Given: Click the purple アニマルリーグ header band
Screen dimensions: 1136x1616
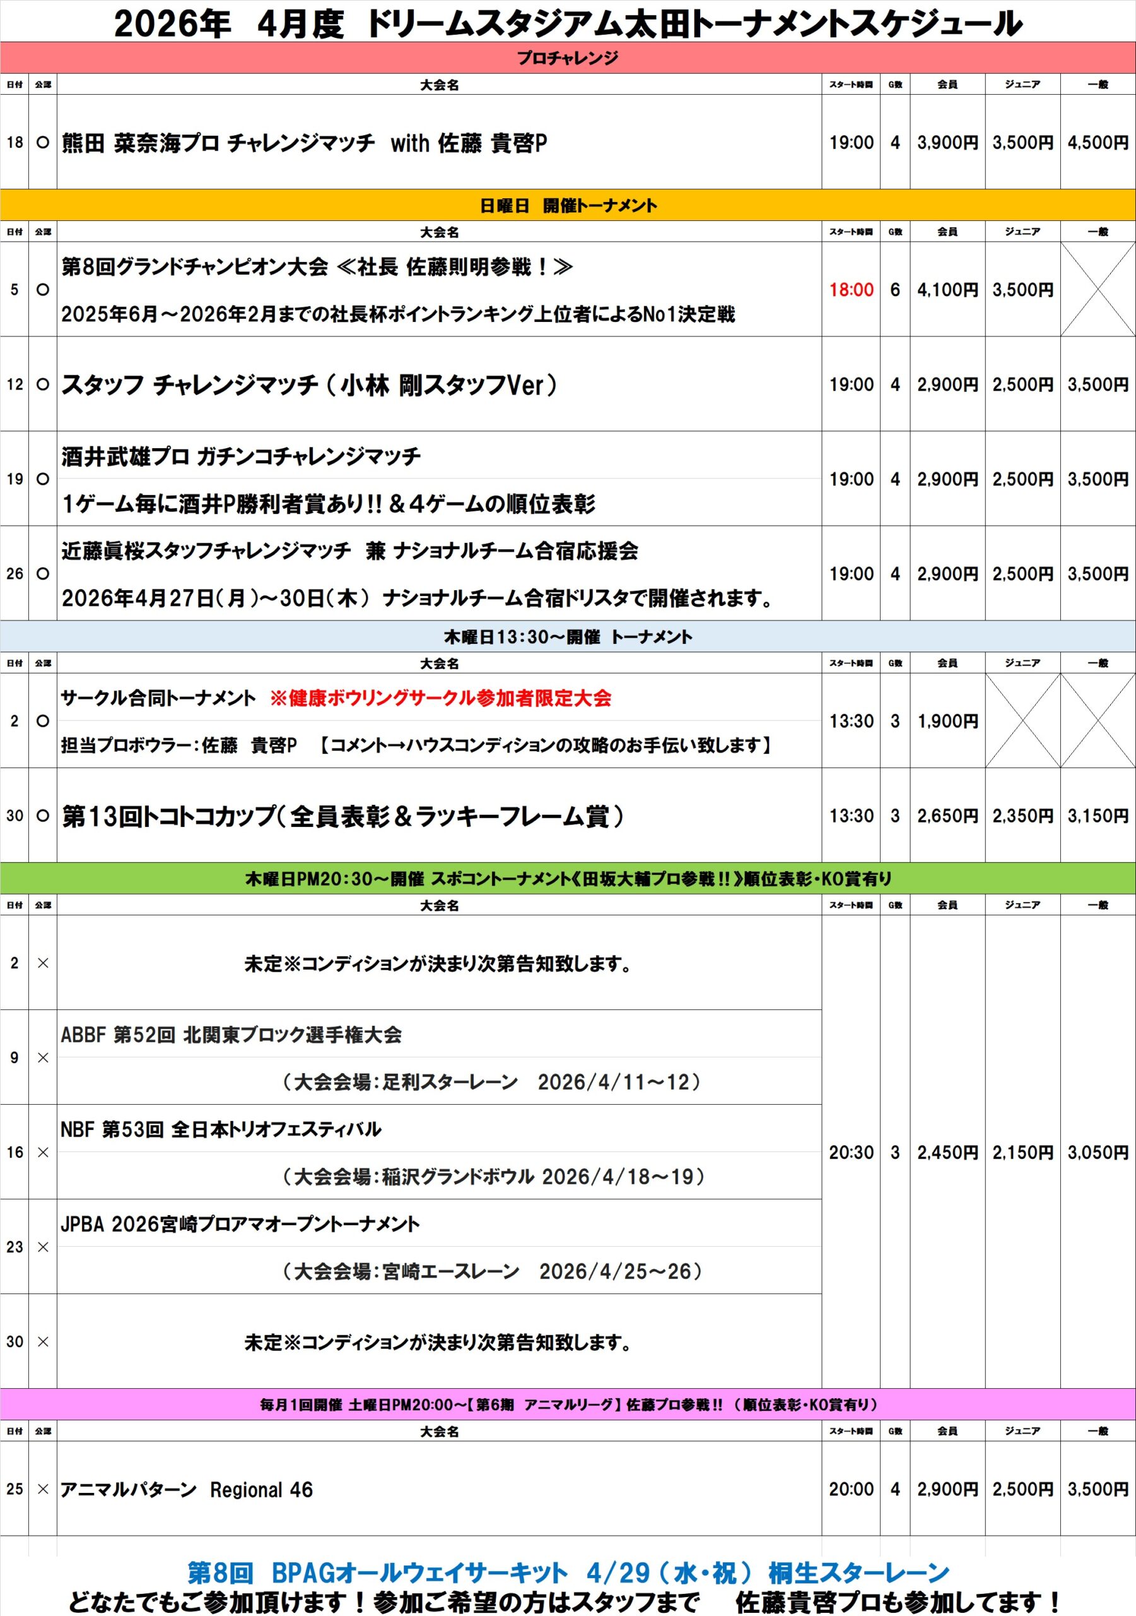Looking at the screenshot, I should pos(568,1404).
